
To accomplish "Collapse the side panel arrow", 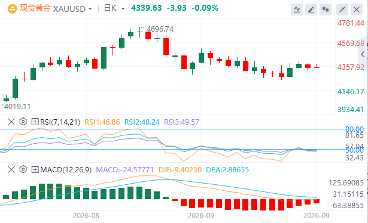I will (x=363, y=54).
